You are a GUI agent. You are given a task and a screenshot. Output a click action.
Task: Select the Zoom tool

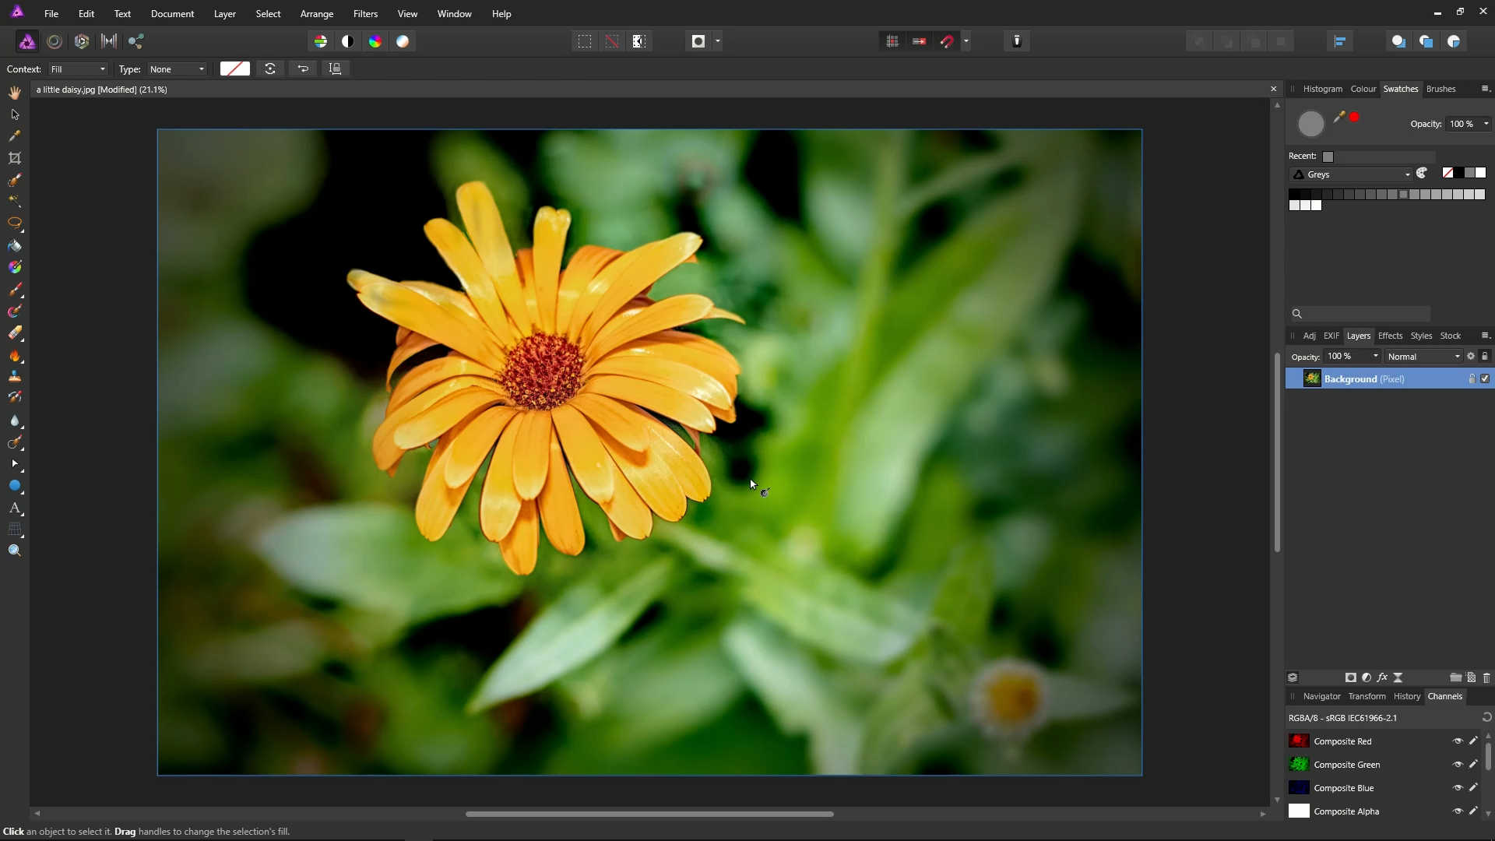[x=15, y=551]
